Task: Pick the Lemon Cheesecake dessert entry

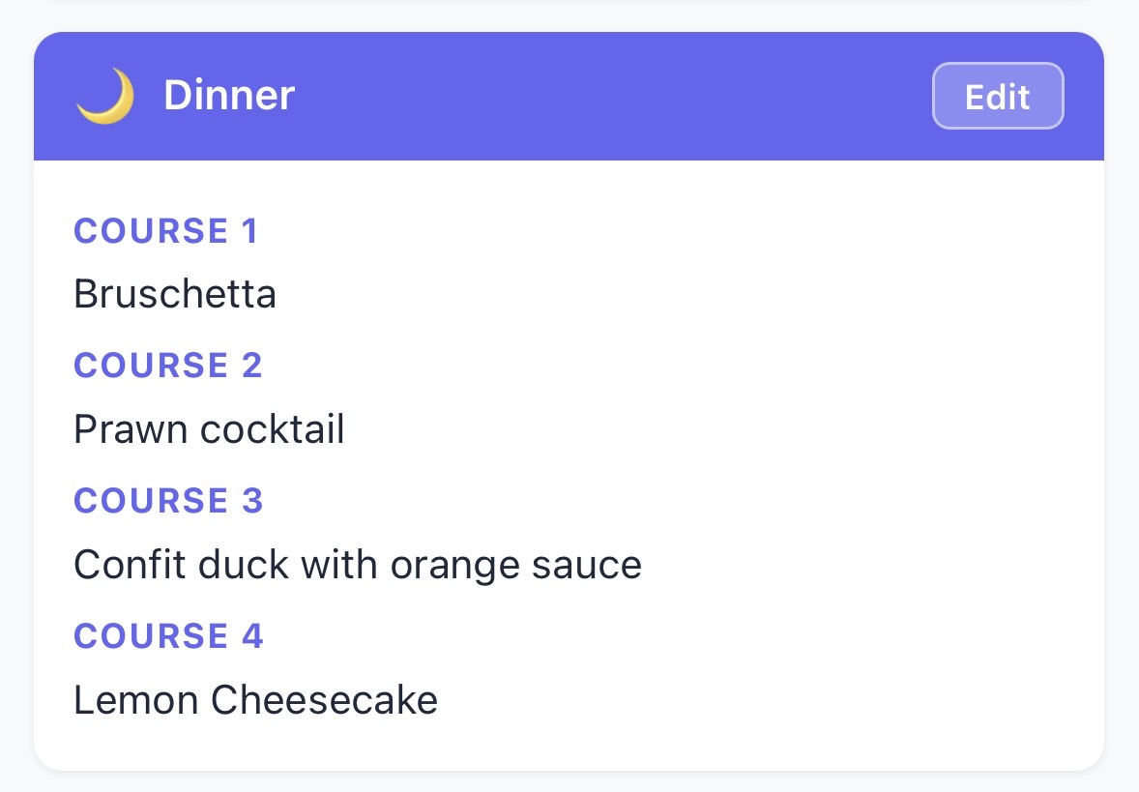Action: (255, 700)
